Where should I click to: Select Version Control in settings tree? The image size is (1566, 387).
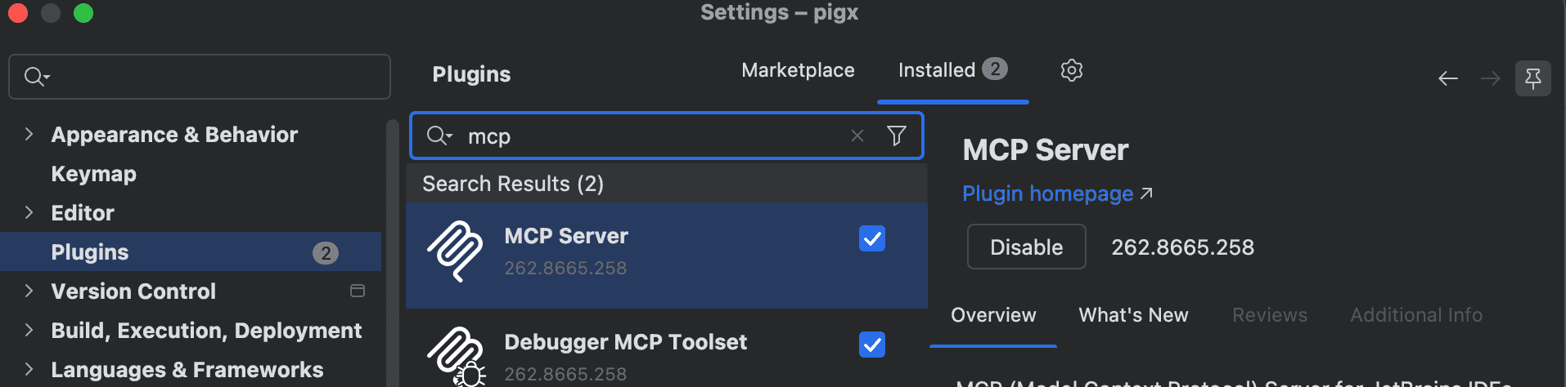coord(133,291)
